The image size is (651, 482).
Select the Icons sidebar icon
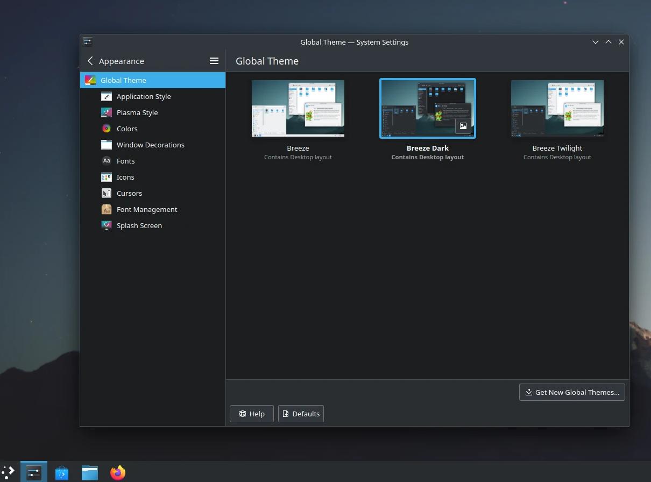[107, 177]
